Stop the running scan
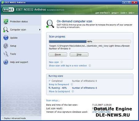This screenshot has height=121, width=139. 79,54
